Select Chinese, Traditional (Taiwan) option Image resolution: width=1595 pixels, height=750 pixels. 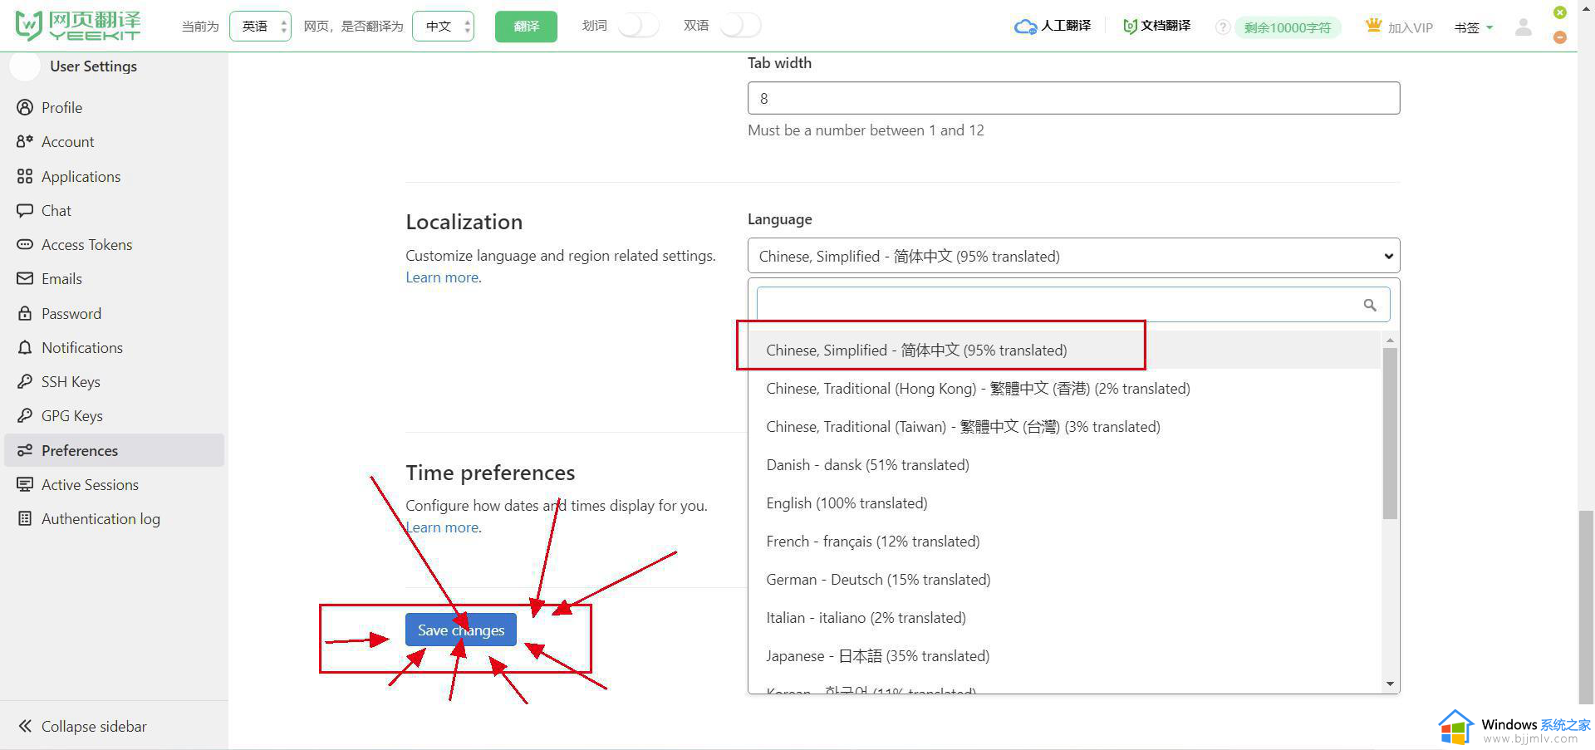coord(1064,426)
